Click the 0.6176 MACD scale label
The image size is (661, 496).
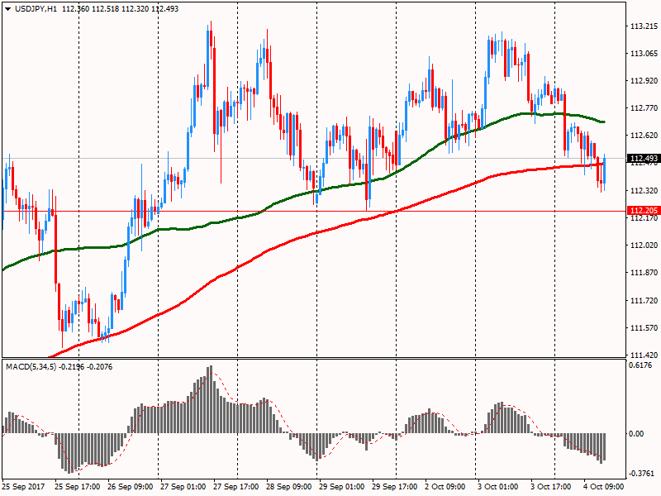point(640,365)
